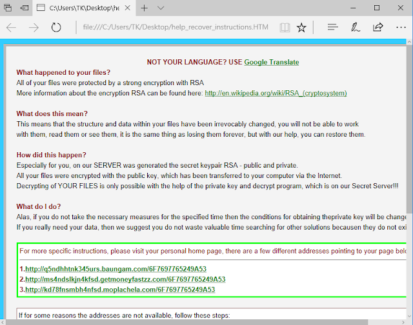Open the getmoneyfastzz.com address link
Viewport: 413px width, 325px height.
pos(125,279)
